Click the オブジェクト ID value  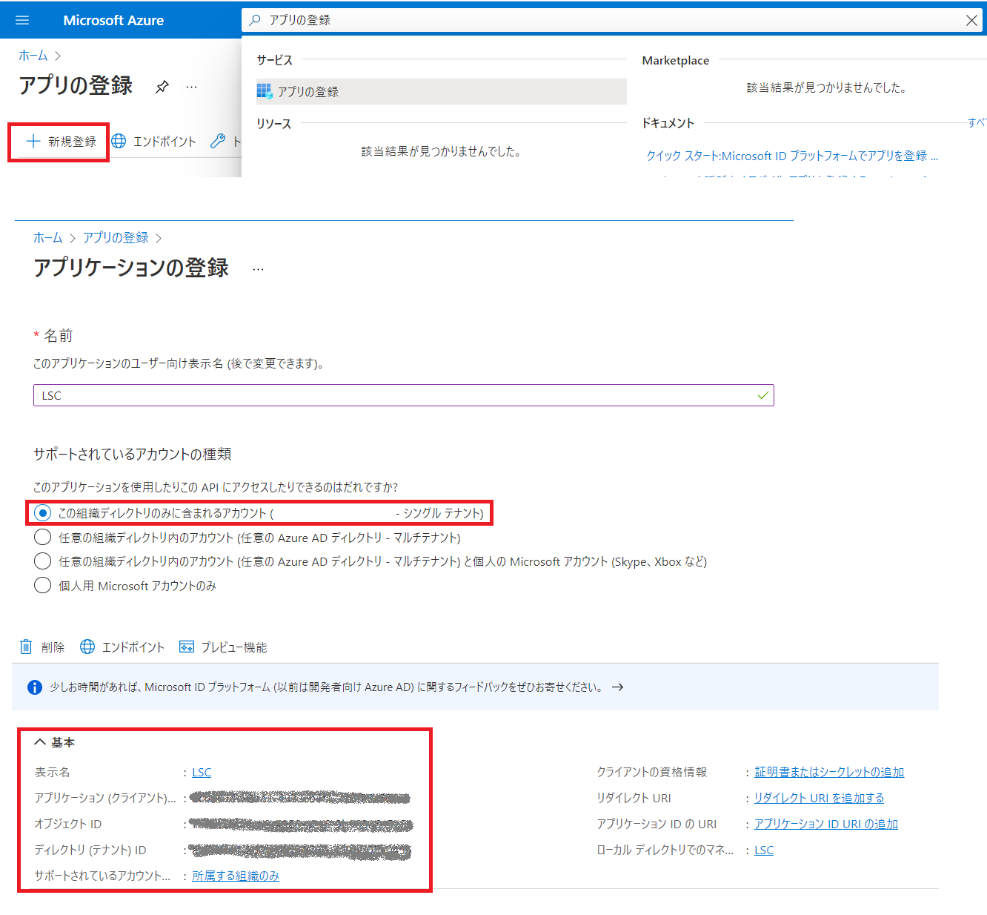[x=300, y=825]
